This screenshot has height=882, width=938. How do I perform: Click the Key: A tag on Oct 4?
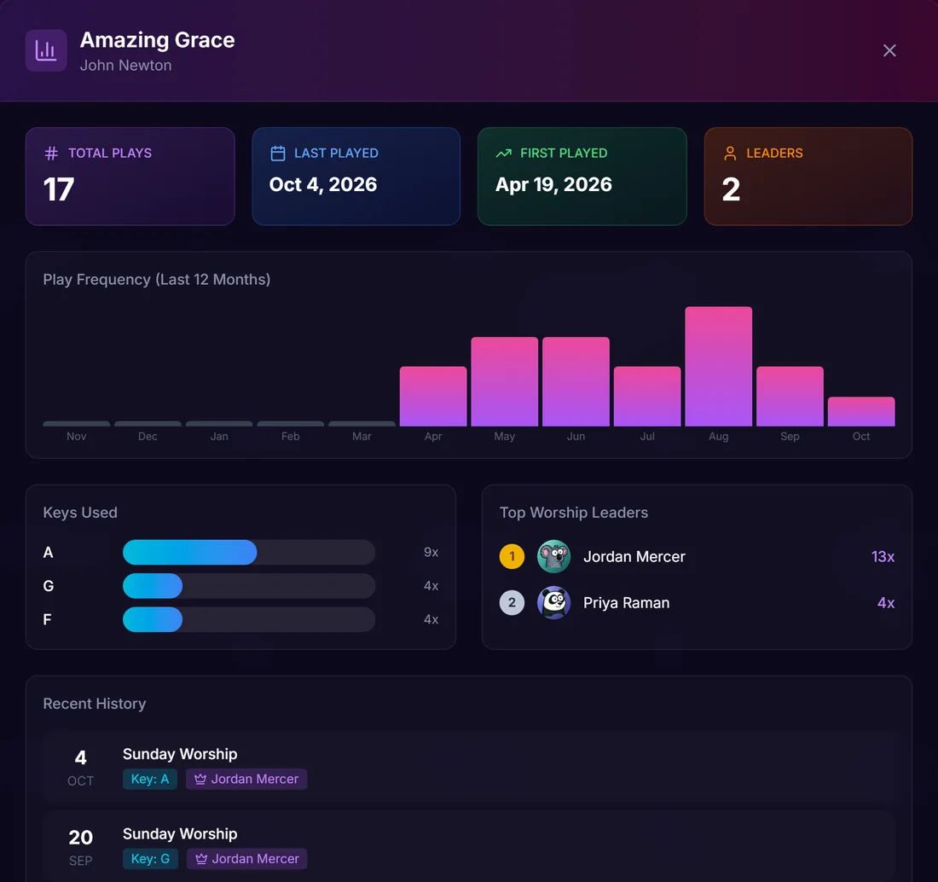pyautogui.click(x=149, y=779)
